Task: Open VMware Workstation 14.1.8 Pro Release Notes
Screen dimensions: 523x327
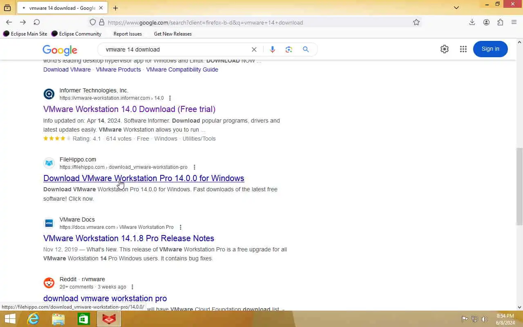Action: point(129,238)
